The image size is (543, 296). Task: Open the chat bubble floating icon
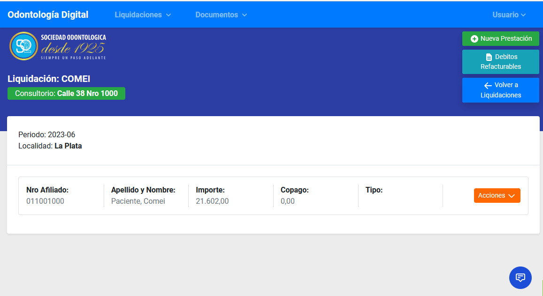pos(520,277)
